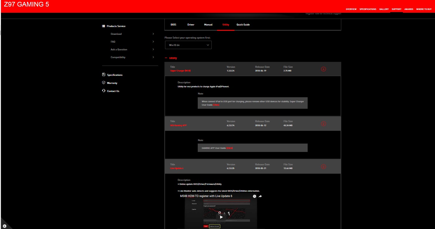Play the Live Update 6 how-to video

coord(221,217)
